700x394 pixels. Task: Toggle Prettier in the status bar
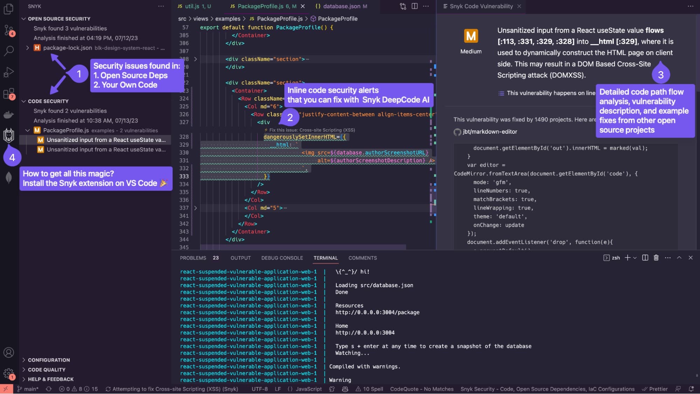click(655, 389)
